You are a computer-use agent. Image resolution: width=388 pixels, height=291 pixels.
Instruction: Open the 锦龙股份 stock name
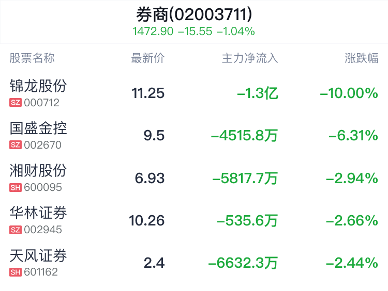point(38,86)
